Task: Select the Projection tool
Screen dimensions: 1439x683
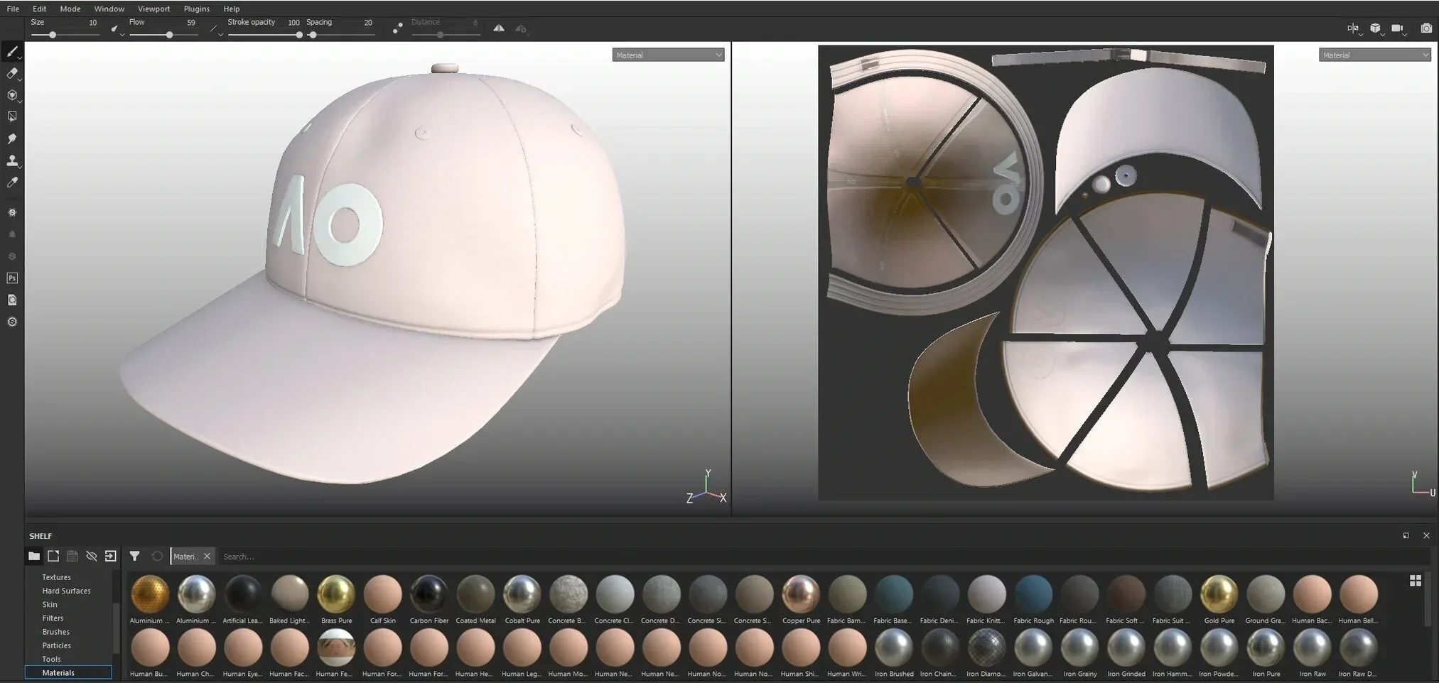Action: 12,95
